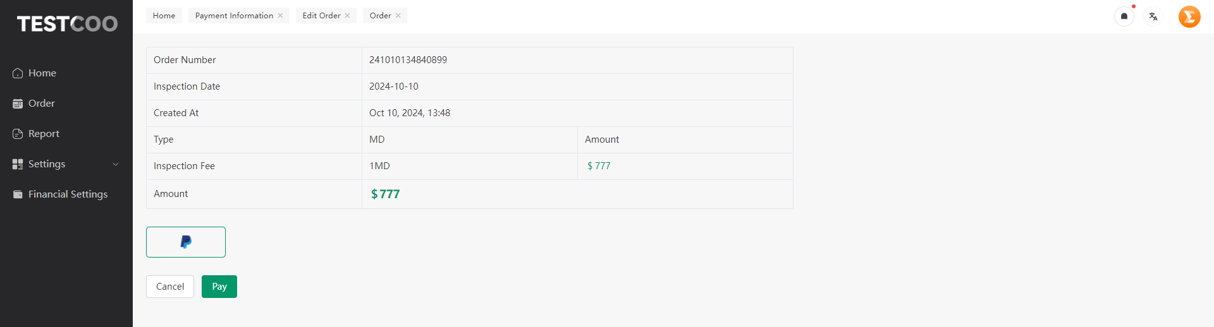The height and width of the screenshot is (327, 1214).
Task: Switch to the Payment Information tab
Action: (234, 16)
